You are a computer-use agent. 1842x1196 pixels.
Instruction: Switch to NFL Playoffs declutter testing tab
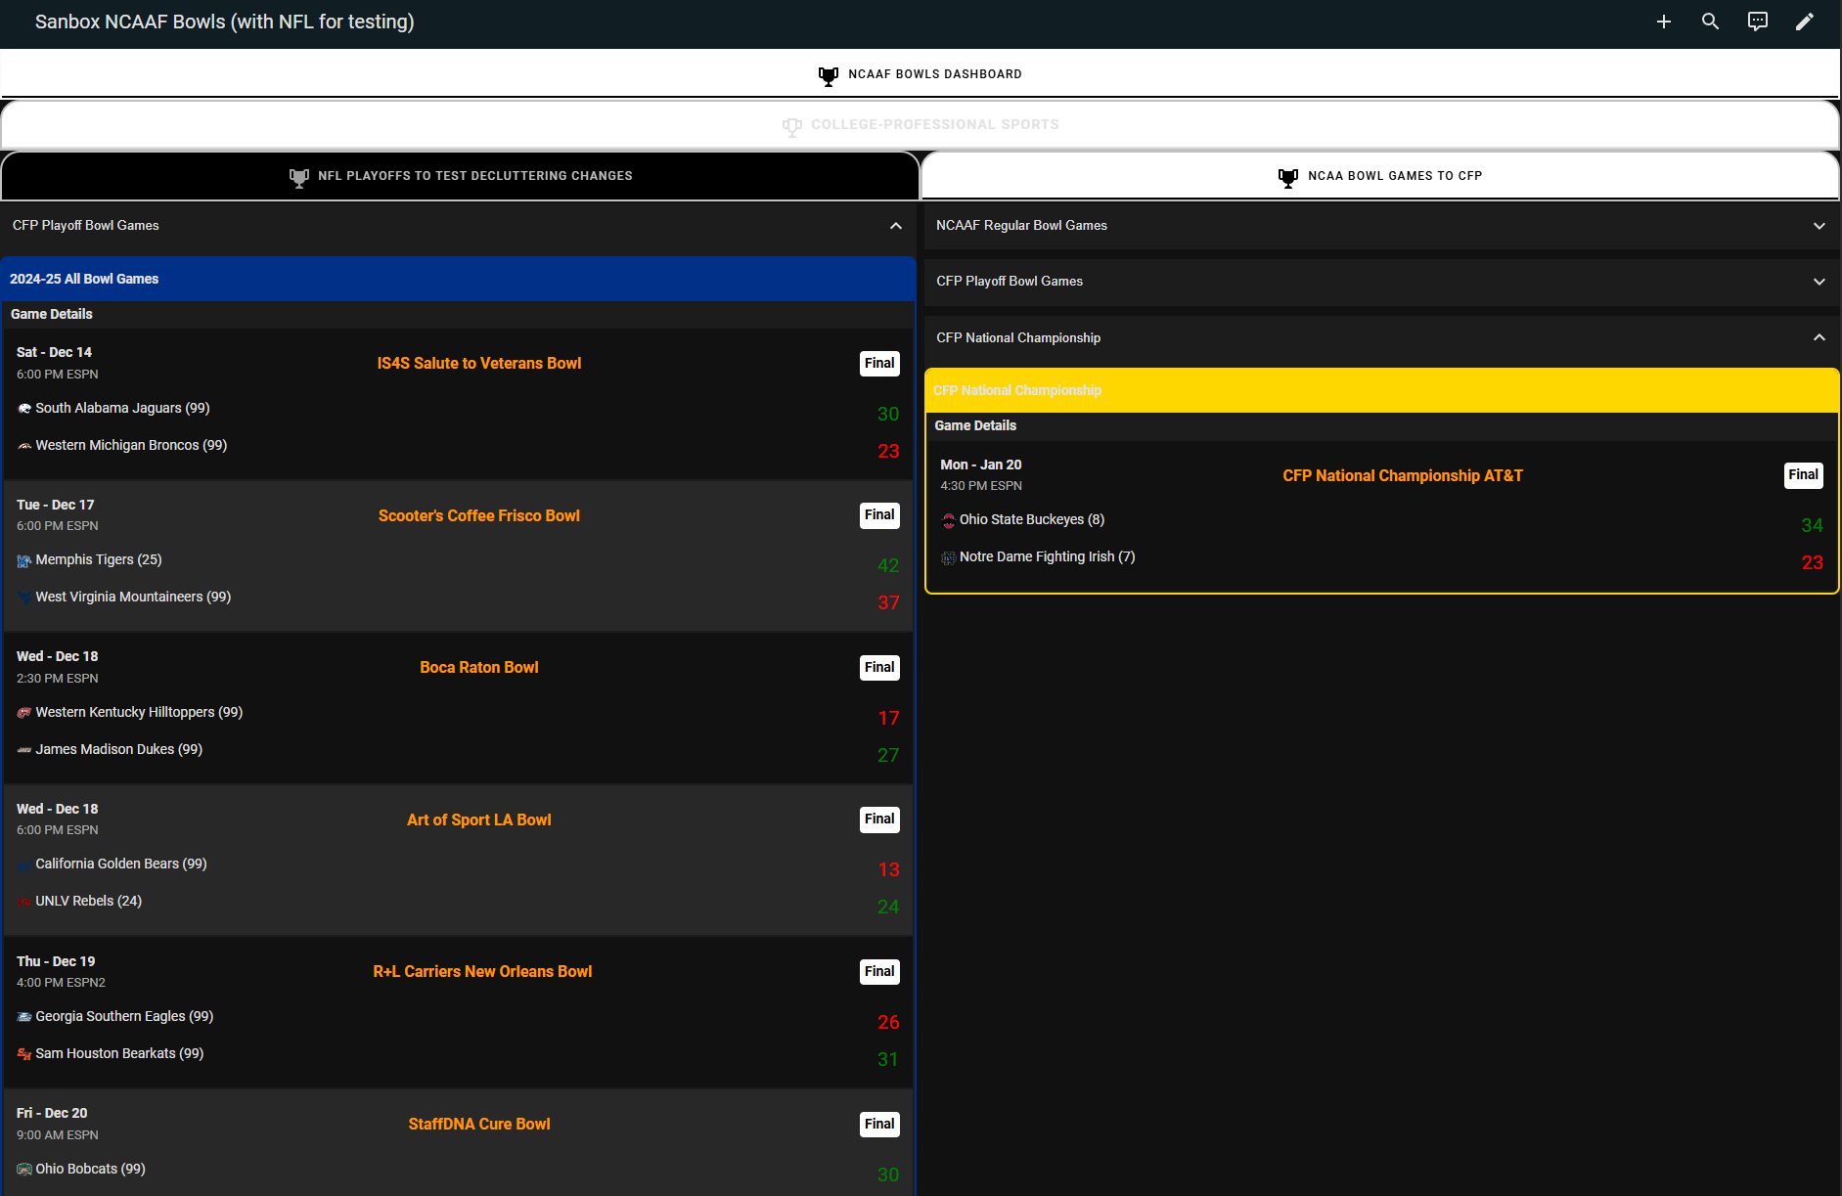460,176
